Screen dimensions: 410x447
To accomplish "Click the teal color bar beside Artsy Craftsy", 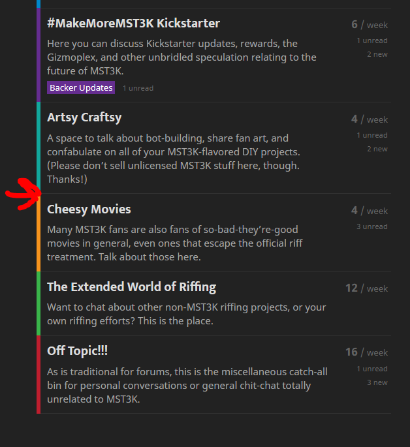I will click(39, 147).
